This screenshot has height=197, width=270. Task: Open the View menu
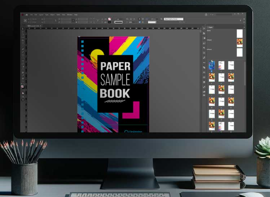(x=63, y=15)
